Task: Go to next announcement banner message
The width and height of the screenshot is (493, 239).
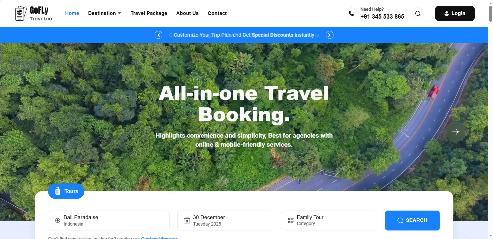Action: [x=329, y=35]
